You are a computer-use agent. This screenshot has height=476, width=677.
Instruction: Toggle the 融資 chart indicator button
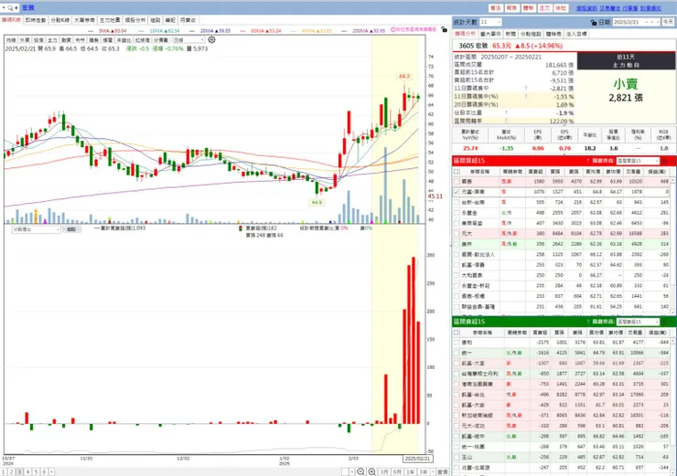click(x=67, y=40)
